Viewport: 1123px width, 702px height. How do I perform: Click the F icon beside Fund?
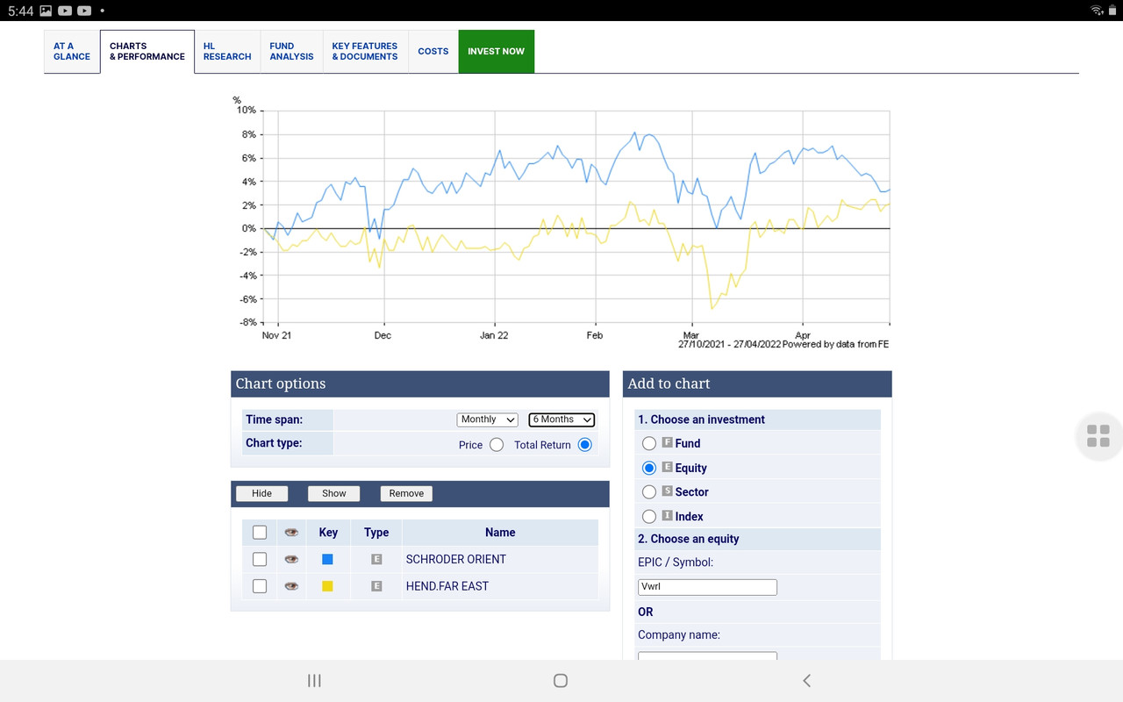click(x=668, y=443)
